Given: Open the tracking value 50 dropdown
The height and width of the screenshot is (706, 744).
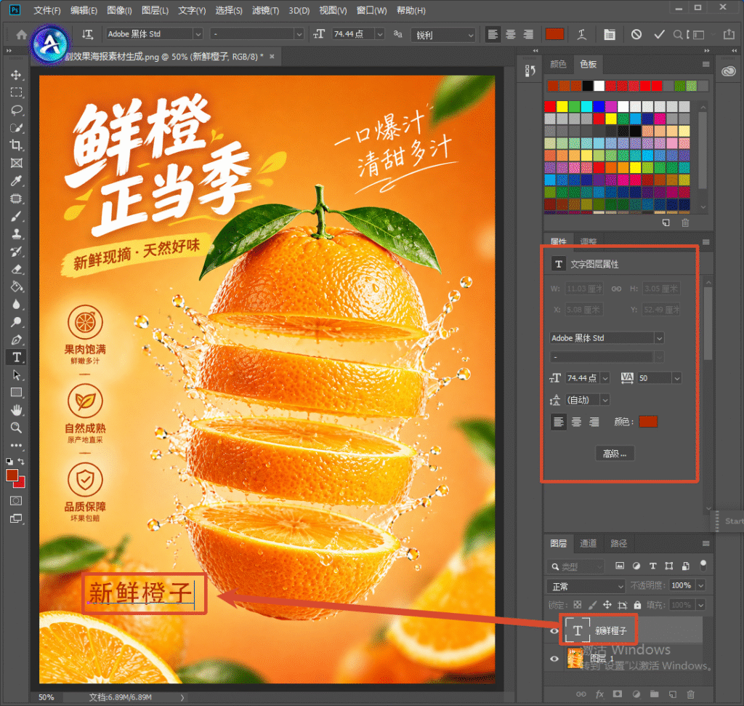Looking at the screenshot, I should [677, 378].
